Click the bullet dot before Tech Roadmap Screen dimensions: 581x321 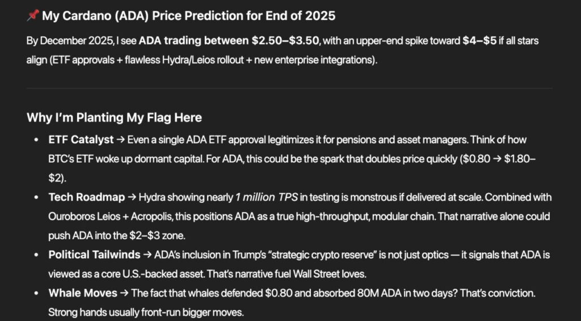(x=37, y=197)
